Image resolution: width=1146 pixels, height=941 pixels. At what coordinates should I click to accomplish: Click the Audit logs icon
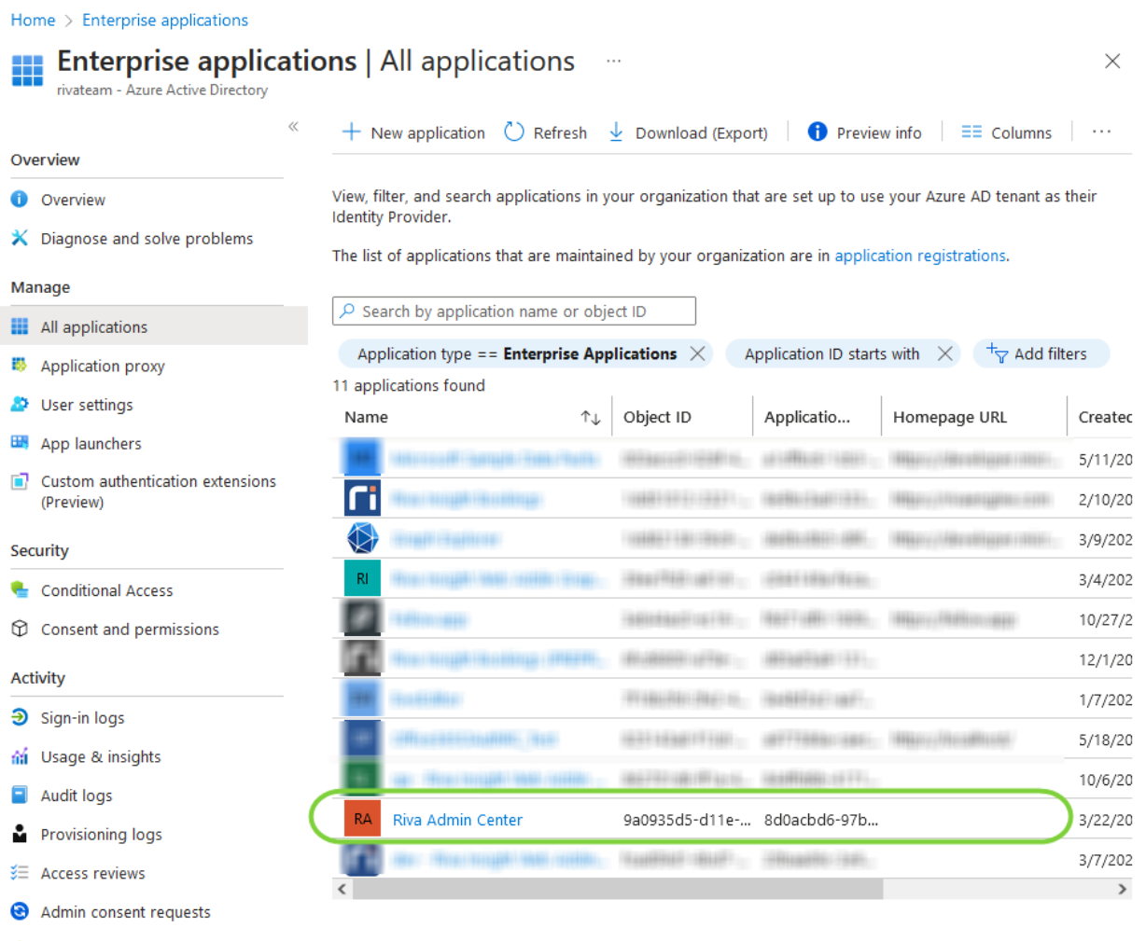tap(20, 795)
